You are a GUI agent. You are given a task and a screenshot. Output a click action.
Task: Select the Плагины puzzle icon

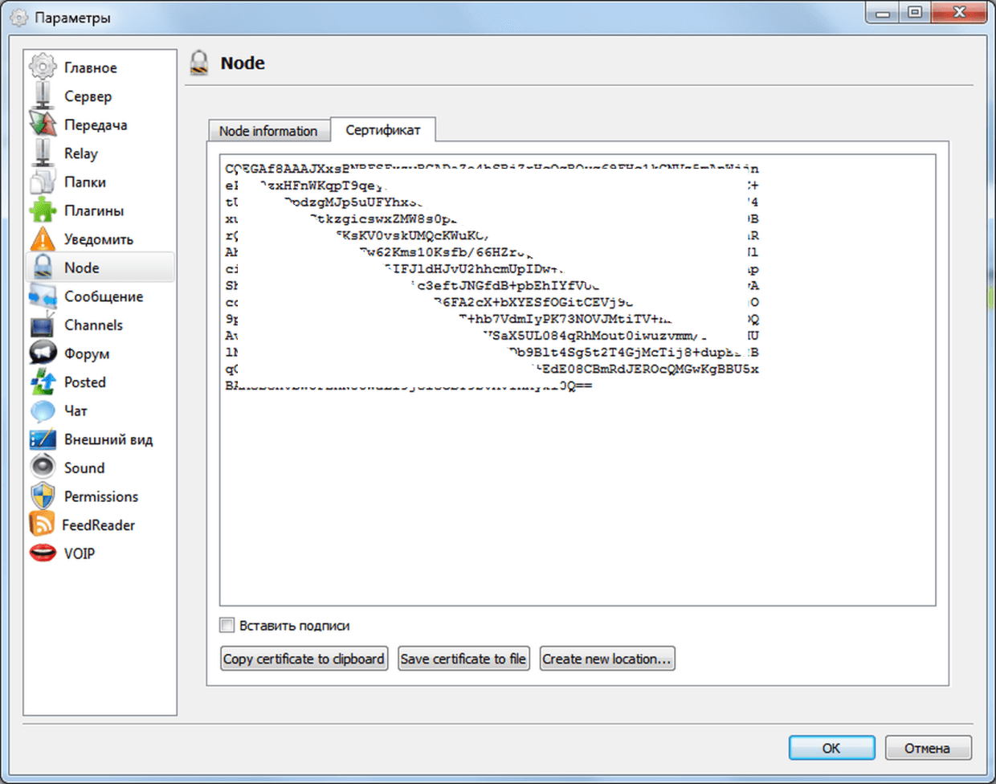tap(43, 210)
